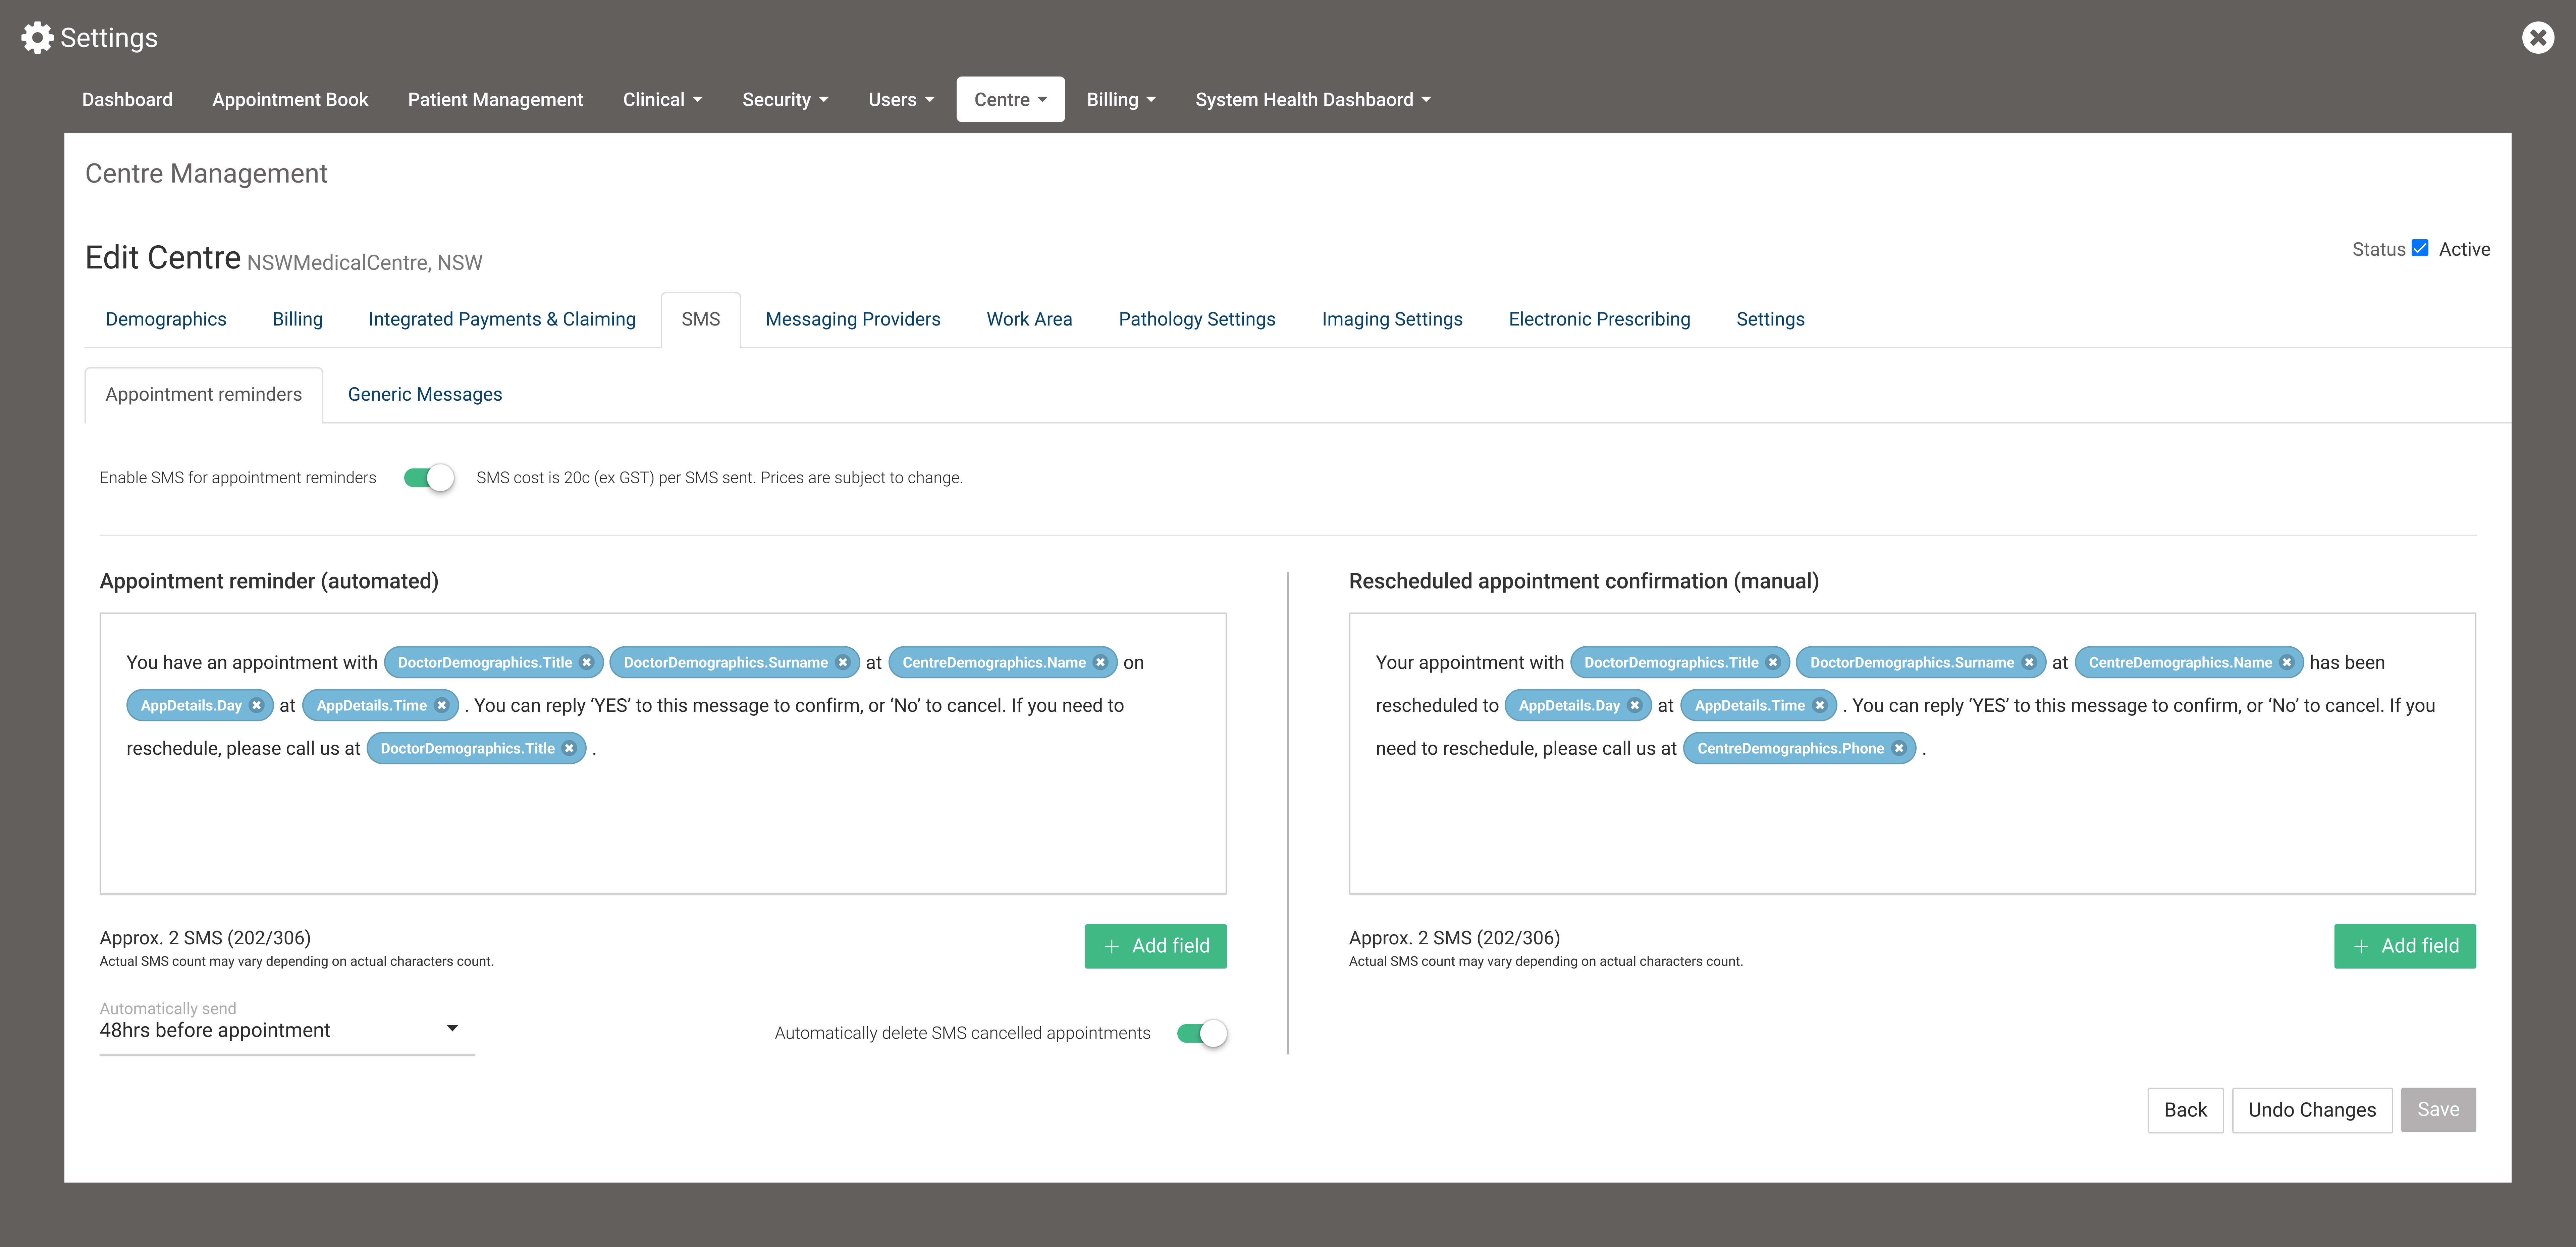This screenshot has height=1247, width=2576.
Task: Uncheck the Active status checkbox
Action: [2420, 248]
